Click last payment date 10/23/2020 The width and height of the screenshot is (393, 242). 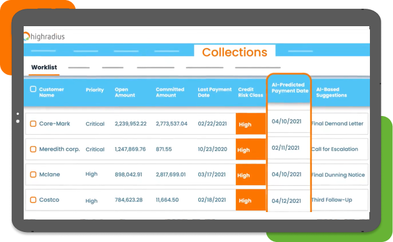pos(213,149)
